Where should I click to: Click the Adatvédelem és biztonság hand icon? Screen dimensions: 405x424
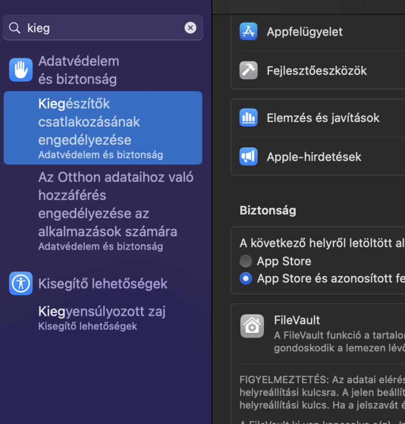tap(21, 70)
